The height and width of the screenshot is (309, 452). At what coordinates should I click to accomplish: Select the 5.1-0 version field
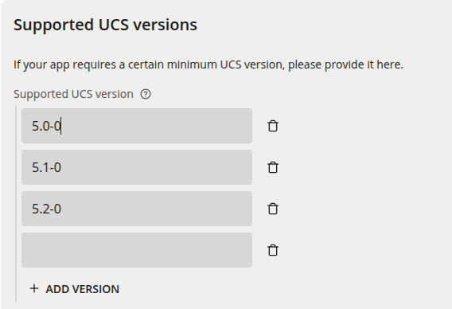click(x=137, y=167)
